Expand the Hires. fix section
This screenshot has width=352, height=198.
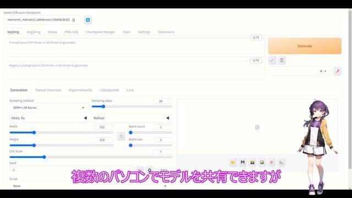pyautogui.click(x=49, y=118)
